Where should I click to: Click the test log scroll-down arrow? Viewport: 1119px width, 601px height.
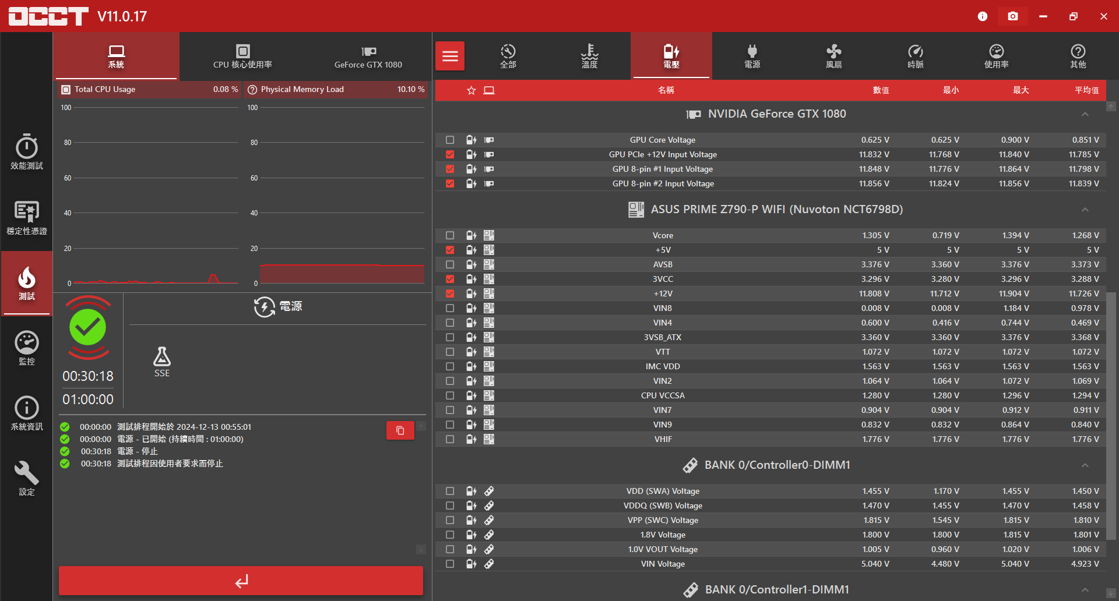pyautogui.click(x=421, y=549)
